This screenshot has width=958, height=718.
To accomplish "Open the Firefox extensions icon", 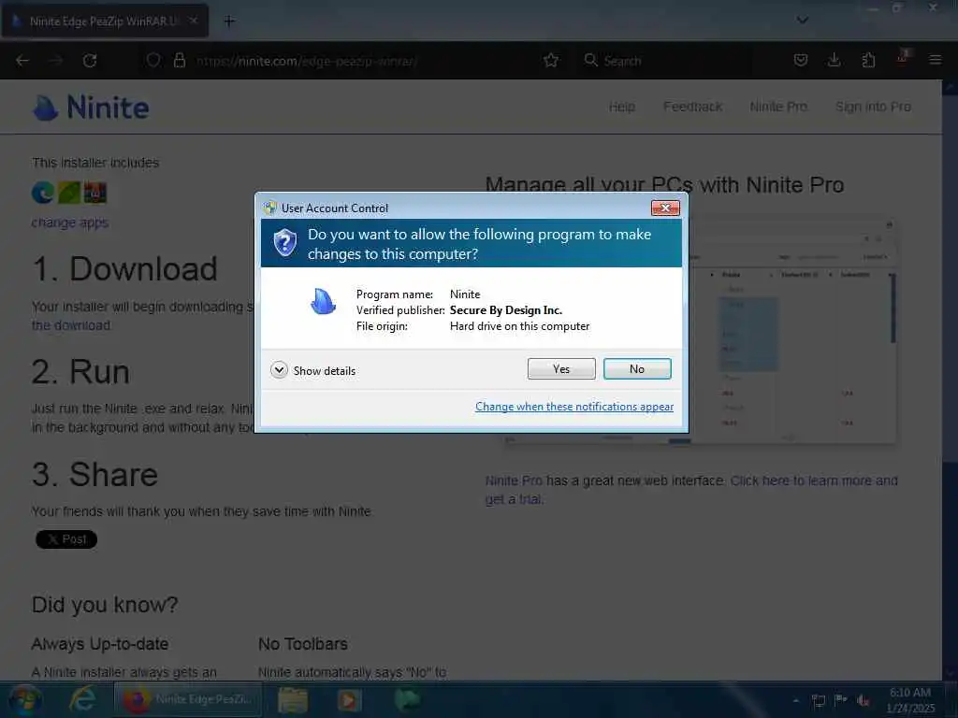I will [x=868, y=61].
